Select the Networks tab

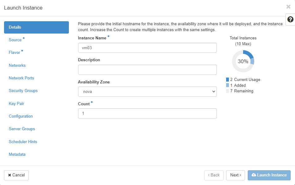click(x=17, y=66)
